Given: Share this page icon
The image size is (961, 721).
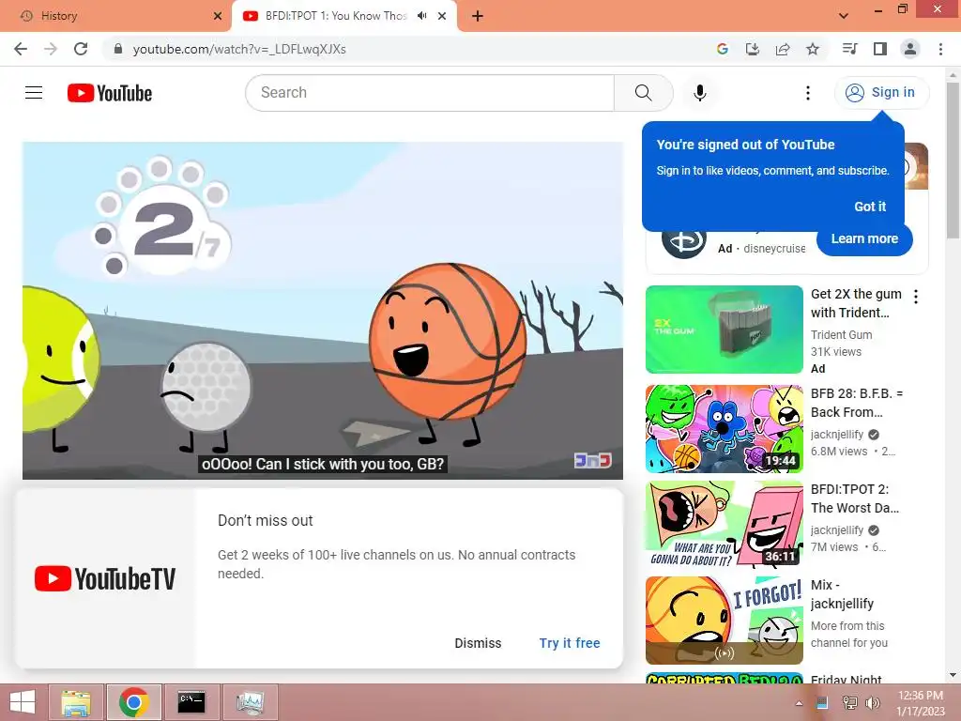Looking at the screenshot, I should point(782,49).
